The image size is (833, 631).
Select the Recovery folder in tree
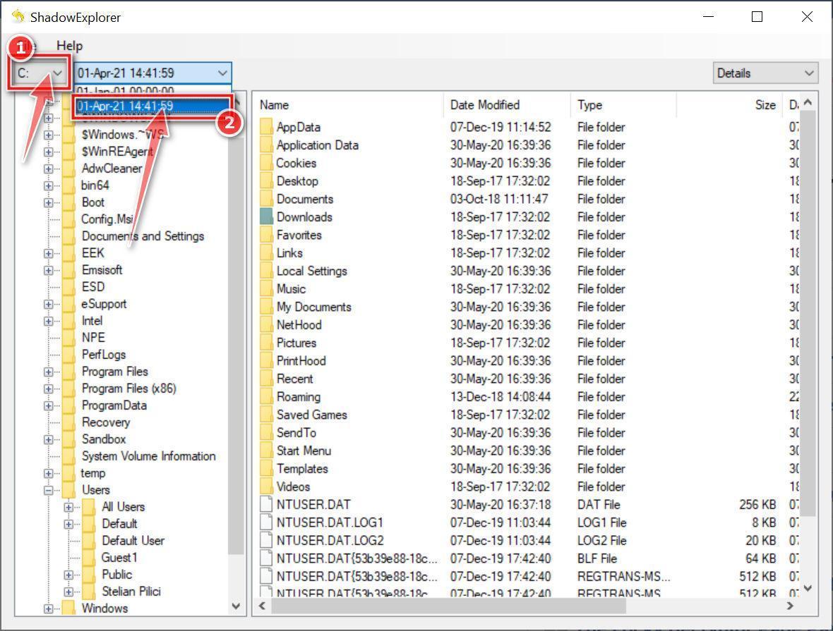click(x=106, y=422)
